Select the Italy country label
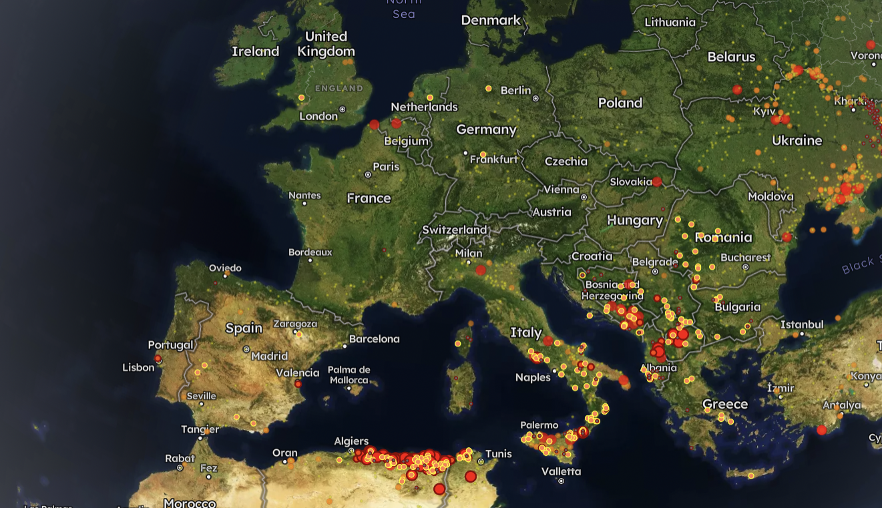882x508 pixels. (526, 332)
